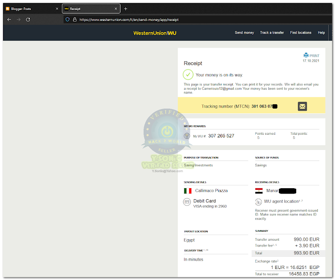
Task: Click the Blogger favicon in first tab
Action: (x=8, y=9)
